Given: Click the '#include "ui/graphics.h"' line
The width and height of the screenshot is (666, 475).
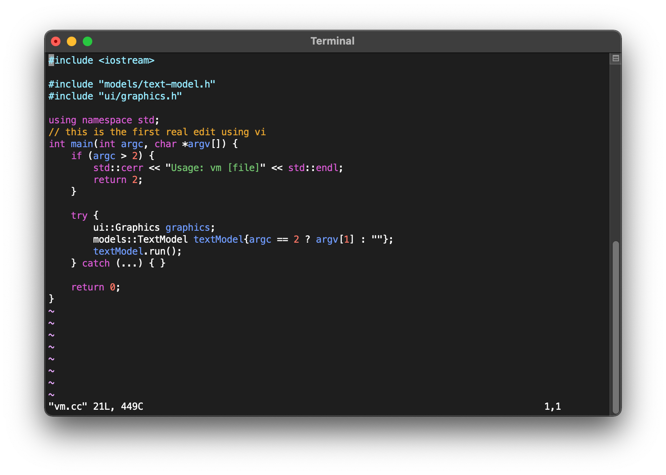Looking at the screenshot, I should point(115,96).
